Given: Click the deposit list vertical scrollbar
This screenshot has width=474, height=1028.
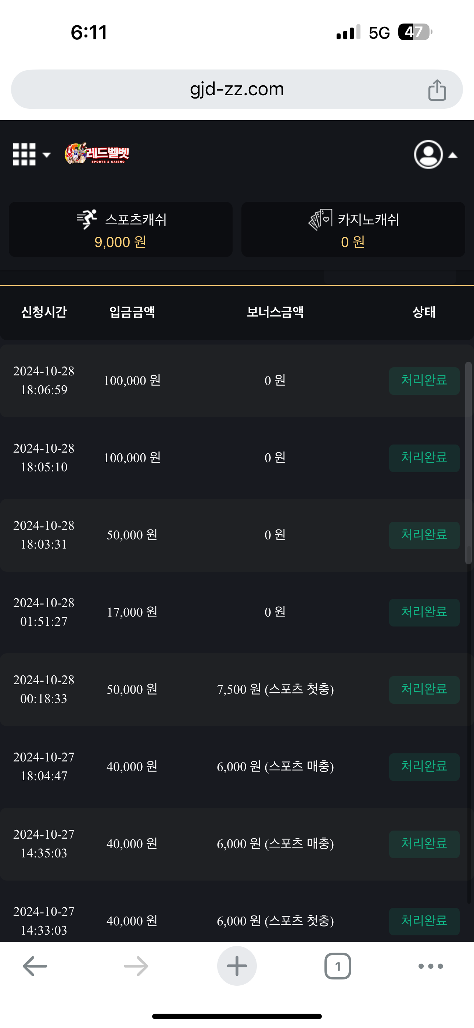Looking at the screenshot, I should [x=468, y=463].
